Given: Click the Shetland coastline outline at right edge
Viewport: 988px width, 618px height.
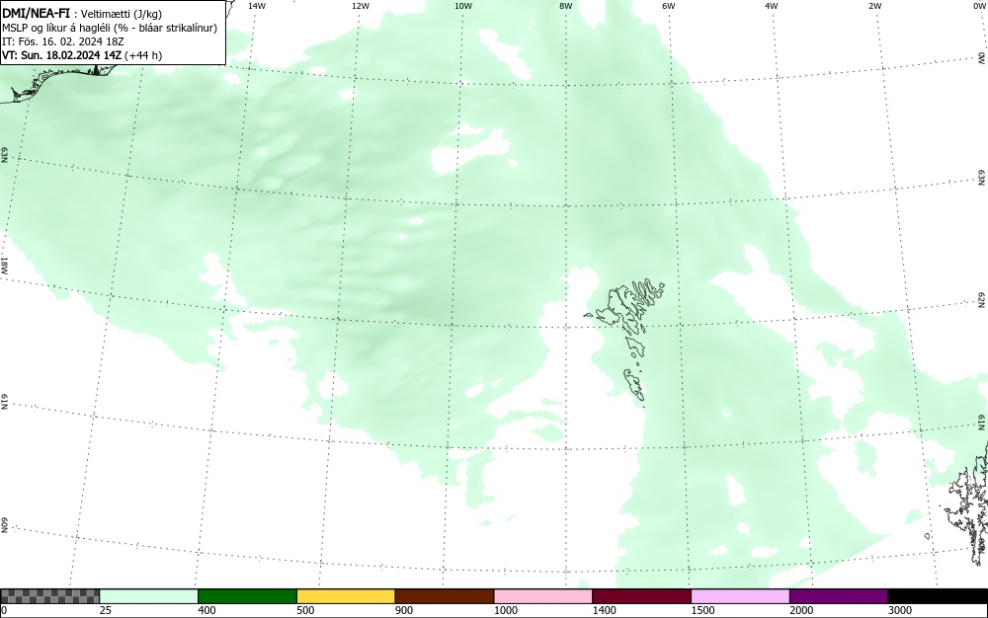Looking at the screenshot, I should tap(967, 503).
